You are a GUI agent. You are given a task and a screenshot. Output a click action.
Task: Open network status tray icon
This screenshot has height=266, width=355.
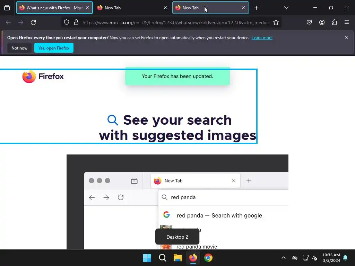point(306,258)
